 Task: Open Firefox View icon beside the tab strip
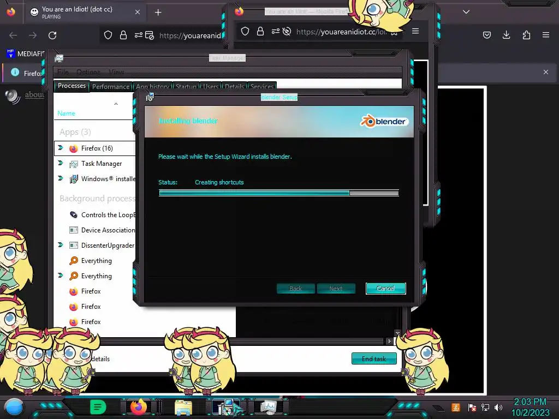click(x=11, y=12)
